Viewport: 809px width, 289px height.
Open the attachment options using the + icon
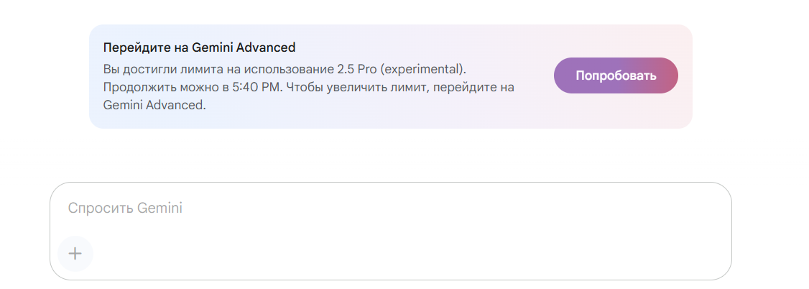[75, 253]
